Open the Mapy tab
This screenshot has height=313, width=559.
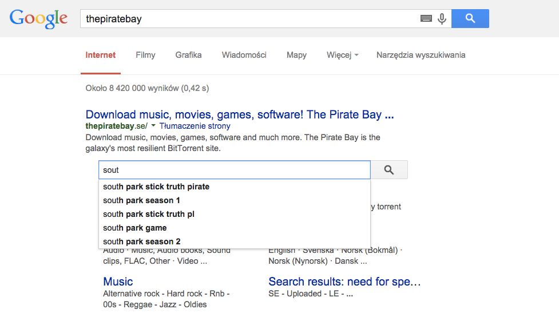(296, 55)
